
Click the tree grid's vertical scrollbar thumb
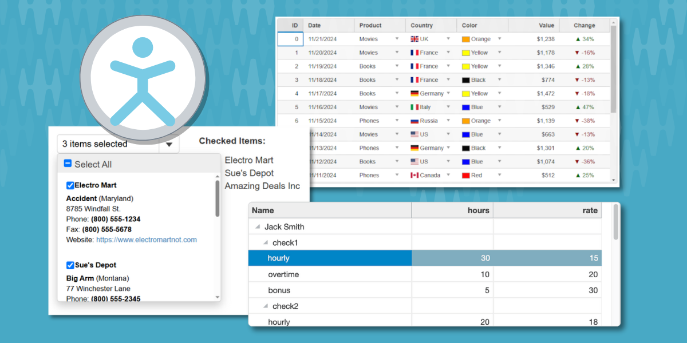pyautogui.click(x=616, y=222)
